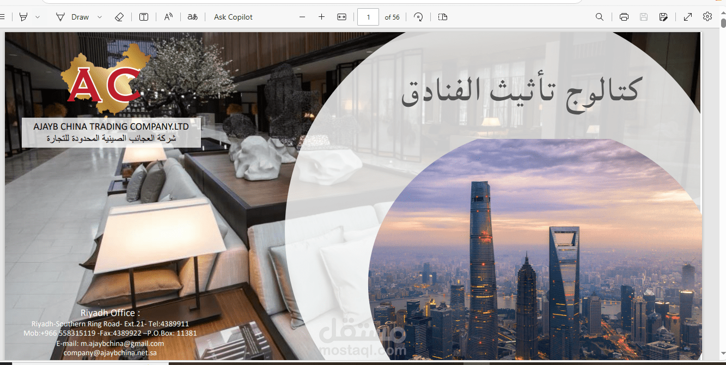This screenshot has width=726, height=365.
Task: Click the page number field
Action: tap(368, 17)
